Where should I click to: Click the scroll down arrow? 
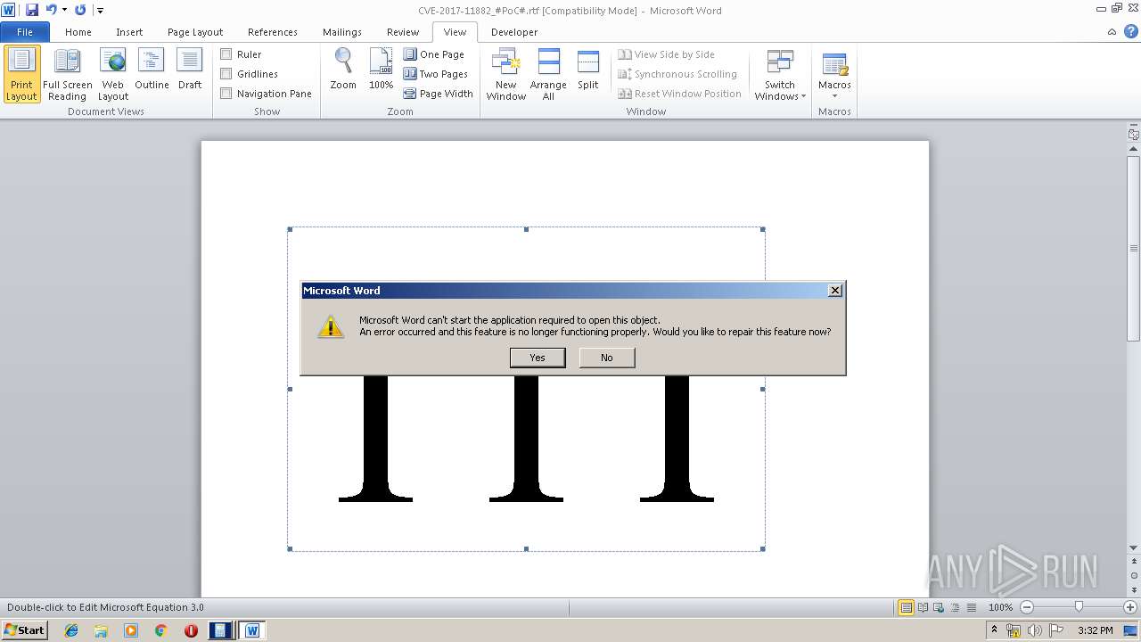1134,547
